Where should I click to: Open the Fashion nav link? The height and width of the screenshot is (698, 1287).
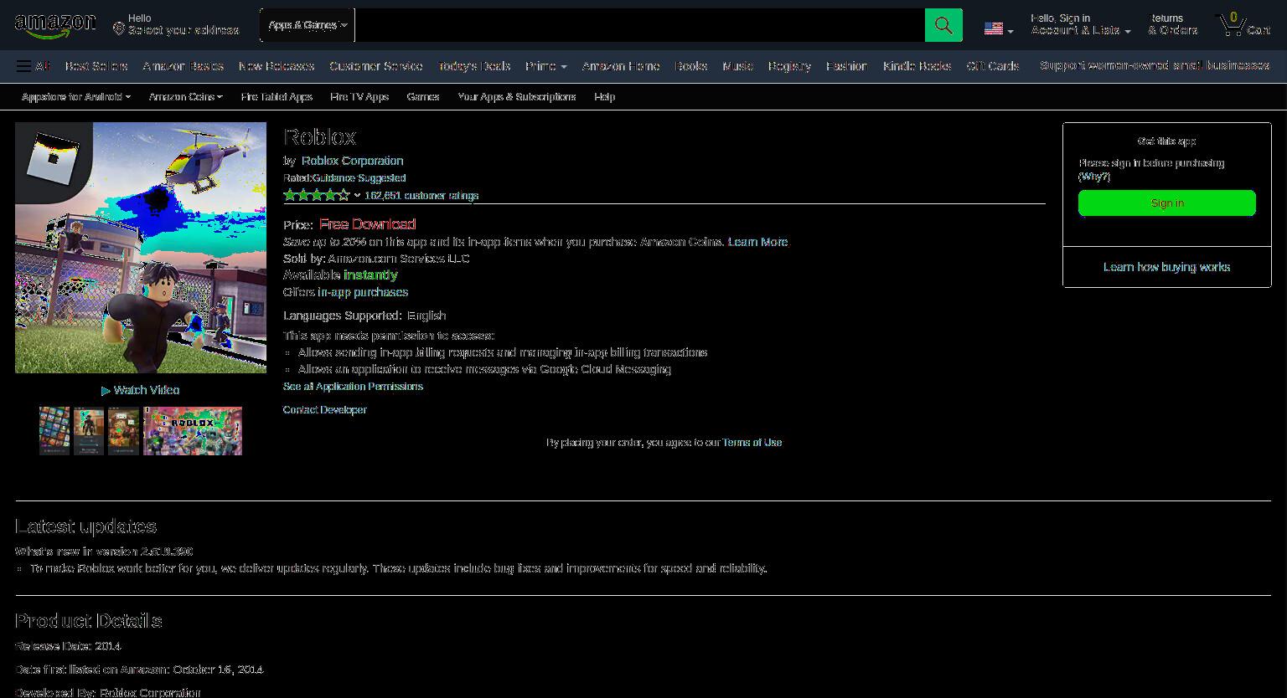coord(846,66)
